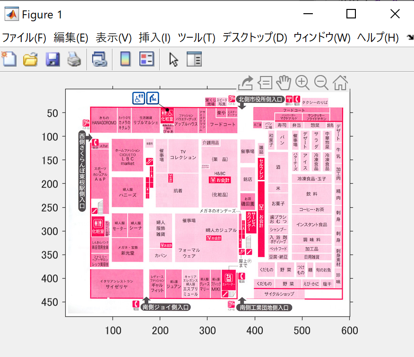Viewport: 414px width, 357px height.
Task: Click the y-axis tick label 250
Action: point(50,208)
